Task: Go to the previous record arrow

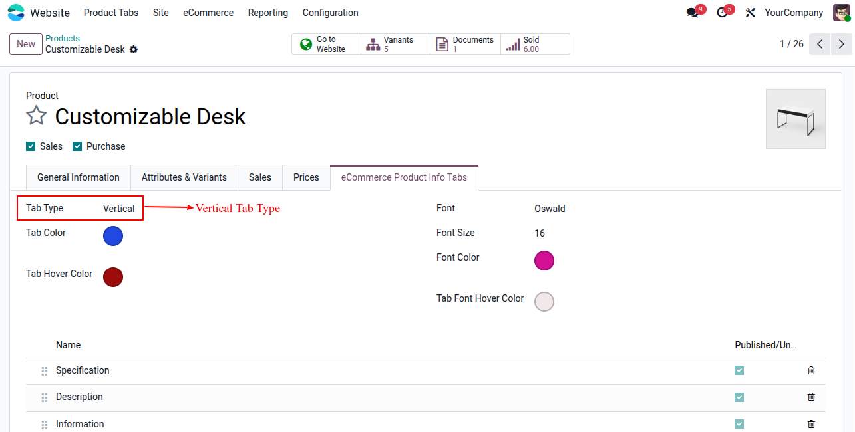Action: (x=820, y=44)
